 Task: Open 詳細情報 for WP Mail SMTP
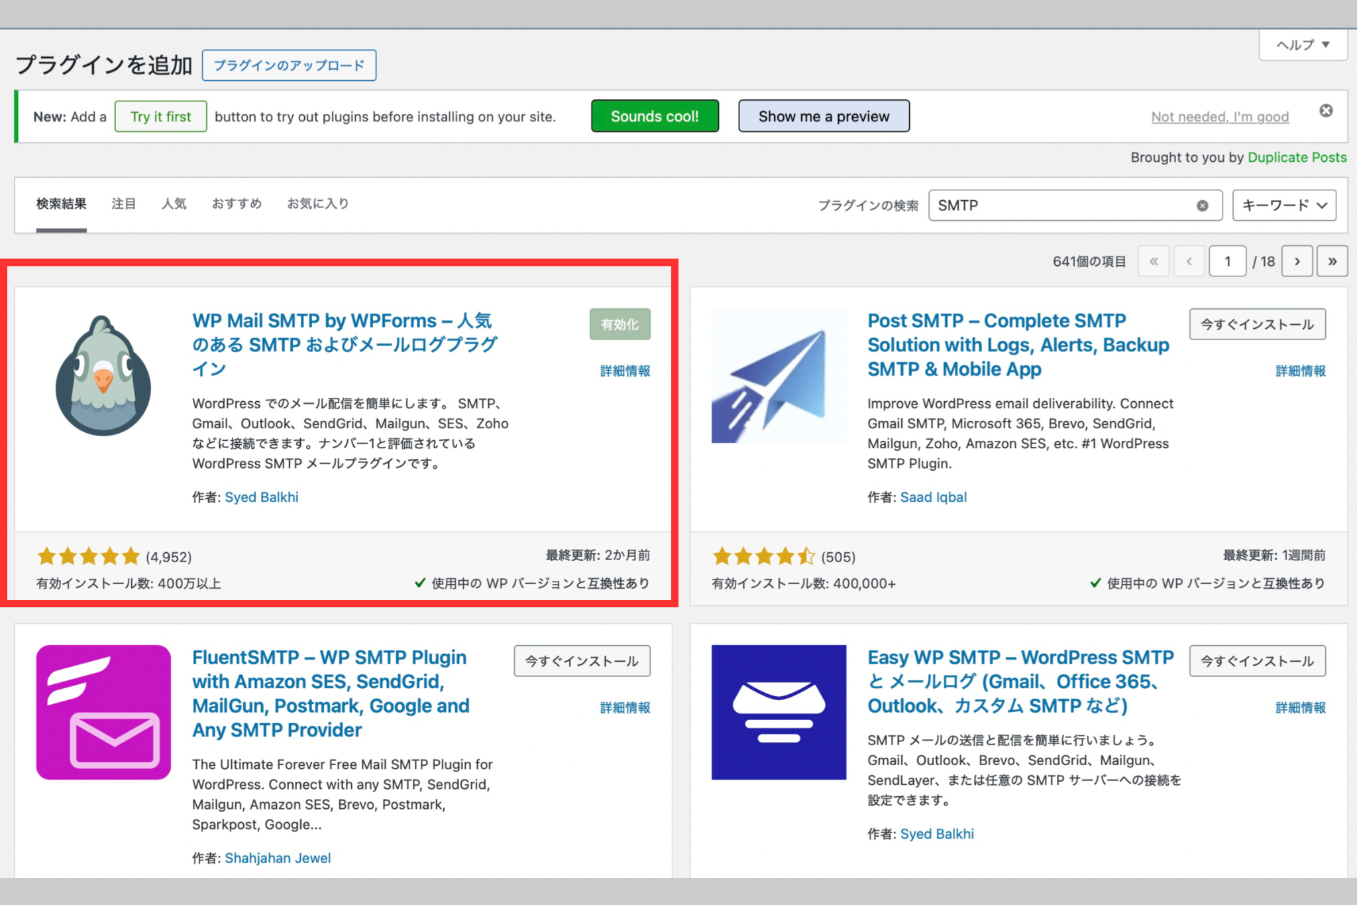625,371
